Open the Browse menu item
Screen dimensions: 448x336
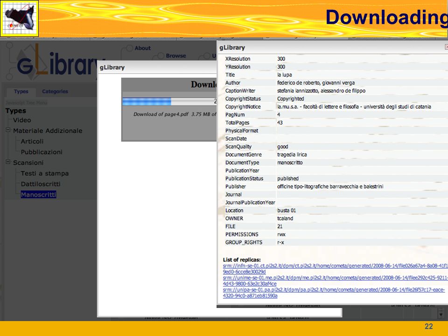tap(176, 56)
